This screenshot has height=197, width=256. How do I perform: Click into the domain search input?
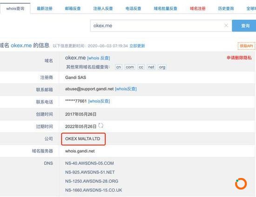point(157,25)
